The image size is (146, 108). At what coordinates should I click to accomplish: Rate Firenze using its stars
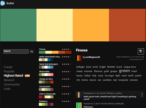[x=67, y=49]
